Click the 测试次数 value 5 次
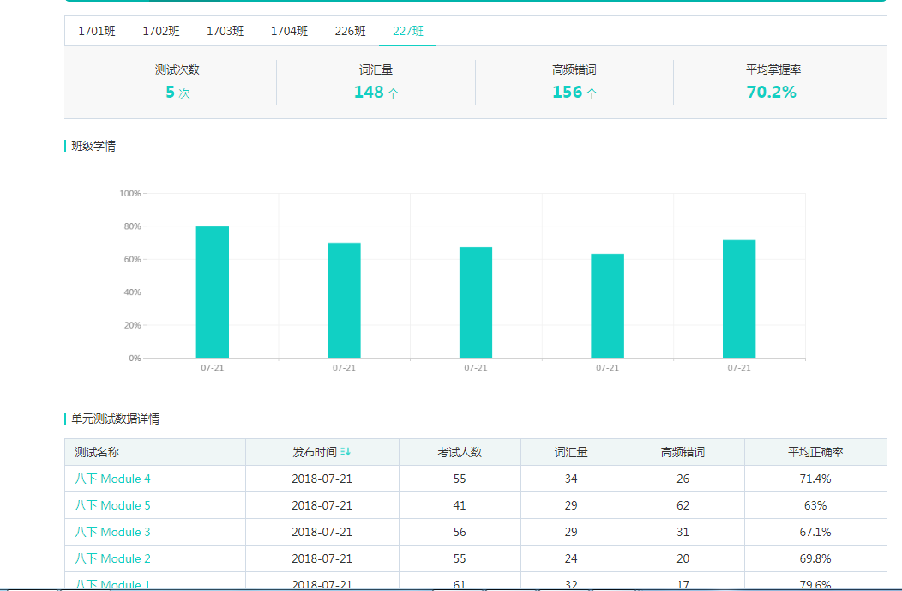The image size is (902, 591). click(x=177, y=92)
